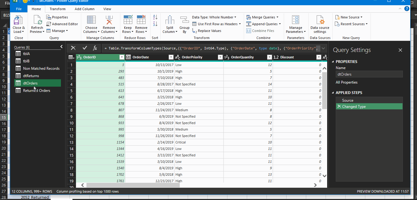
Task: Click the horizontal scrollbar of the data grid
Action: tap(133, 185)
